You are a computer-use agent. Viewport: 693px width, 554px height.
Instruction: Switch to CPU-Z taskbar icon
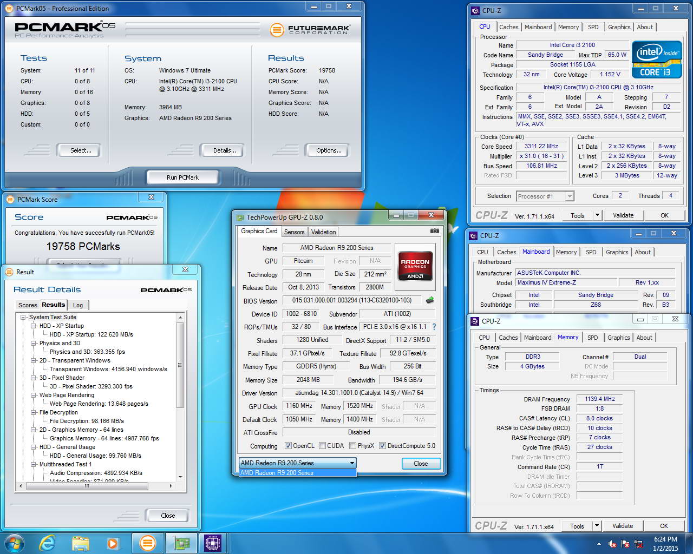click(x=213, y=543)
